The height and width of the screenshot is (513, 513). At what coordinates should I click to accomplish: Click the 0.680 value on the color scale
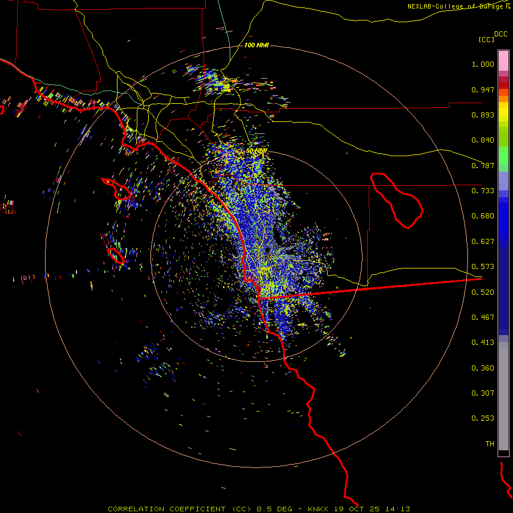pos(483,216)
